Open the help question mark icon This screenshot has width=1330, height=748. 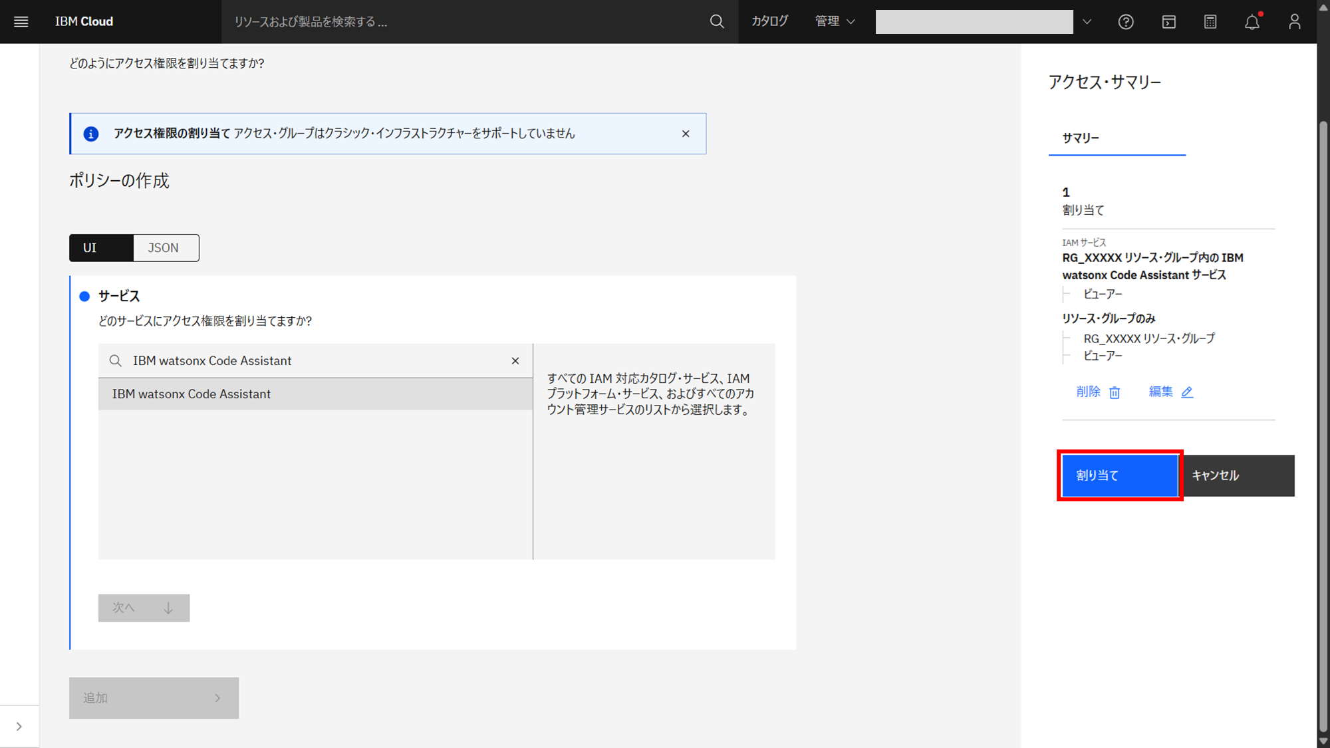click(x=1125, y=22)
